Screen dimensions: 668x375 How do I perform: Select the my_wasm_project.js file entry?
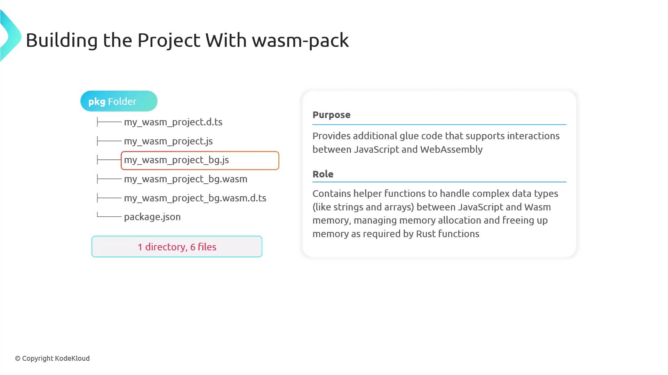(168, 141)
